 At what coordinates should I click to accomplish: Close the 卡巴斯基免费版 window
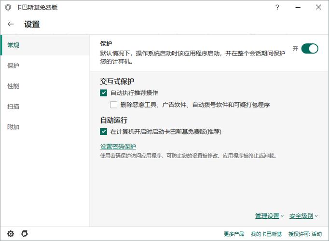(318, 7)
